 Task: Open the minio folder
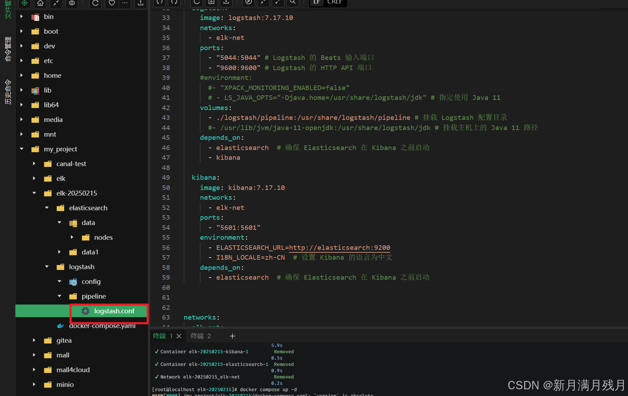click(65, 384)
